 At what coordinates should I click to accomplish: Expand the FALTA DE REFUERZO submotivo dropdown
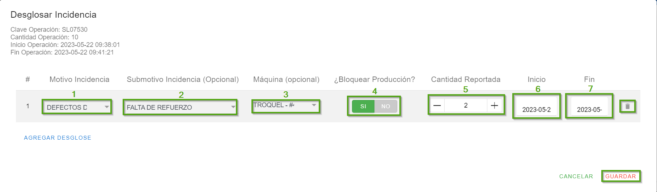coord(180,107)
